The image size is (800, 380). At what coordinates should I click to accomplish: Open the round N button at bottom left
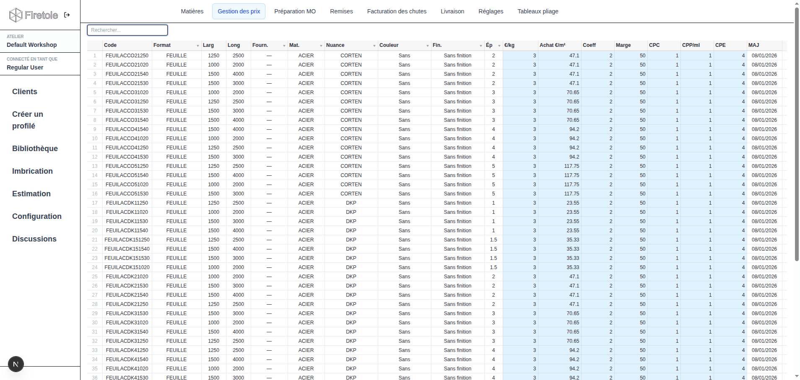click(x=16, y=364)
